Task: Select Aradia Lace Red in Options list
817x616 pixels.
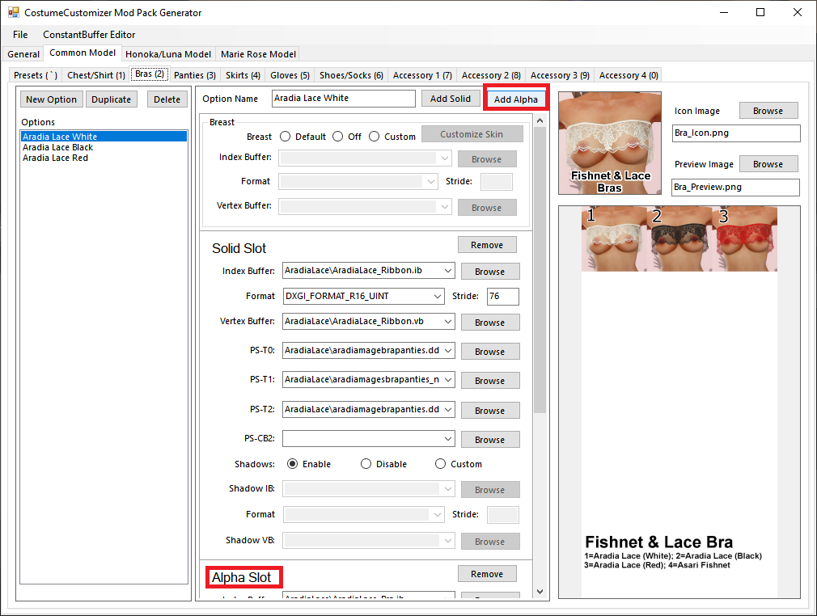Action: point(104,158)
